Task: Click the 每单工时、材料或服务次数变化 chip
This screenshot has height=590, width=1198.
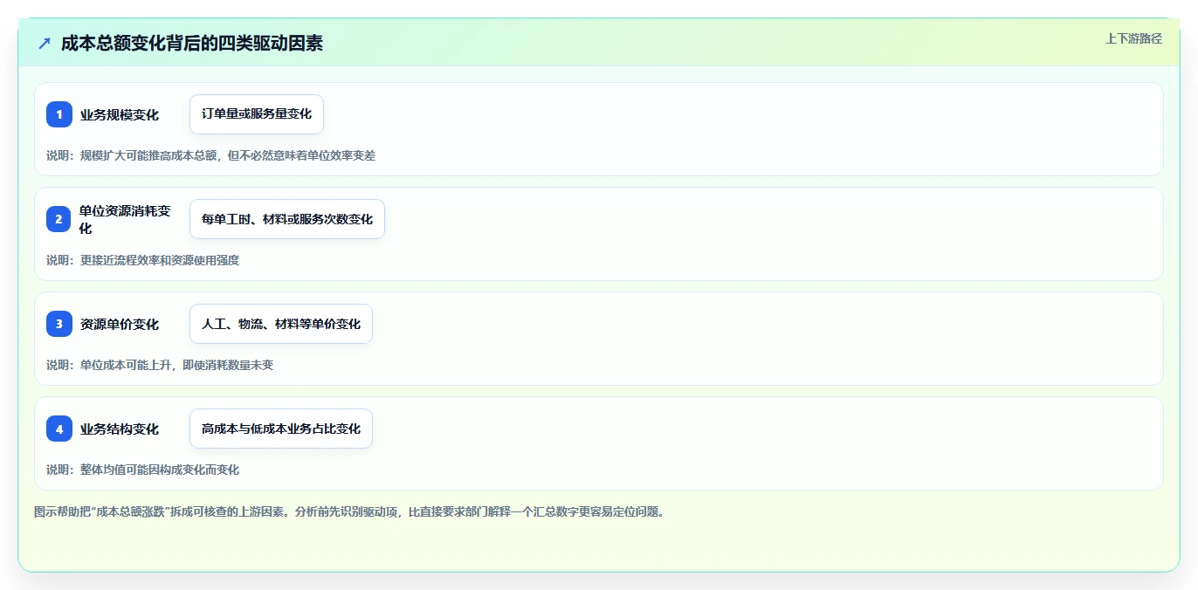Action: [x=287, y=219]
